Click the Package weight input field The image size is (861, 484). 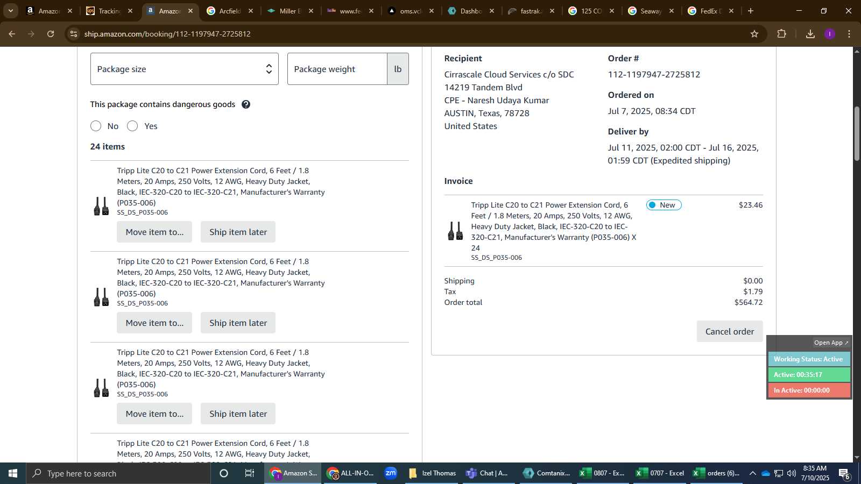337,69
